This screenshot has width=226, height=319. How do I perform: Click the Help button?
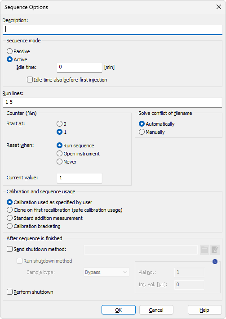pyautogui.click(x=204, y=310)
